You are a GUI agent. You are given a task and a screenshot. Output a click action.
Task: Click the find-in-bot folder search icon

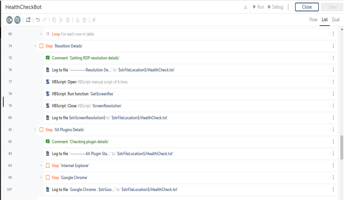(17, 20)
